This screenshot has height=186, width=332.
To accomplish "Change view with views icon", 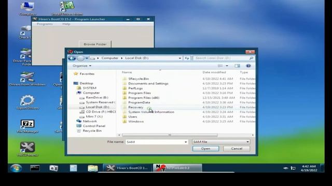I will (x=220, y=66).
